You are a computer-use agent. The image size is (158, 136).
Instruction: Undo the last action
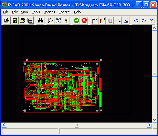coord(136,21)
